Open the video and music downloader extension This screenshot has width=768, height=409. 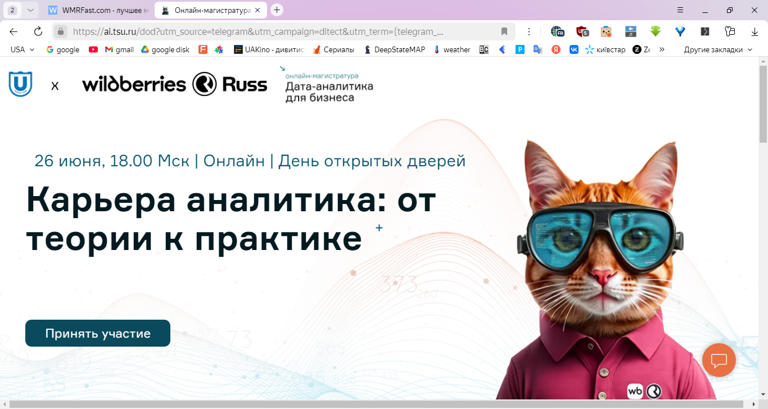click(631, 31)
